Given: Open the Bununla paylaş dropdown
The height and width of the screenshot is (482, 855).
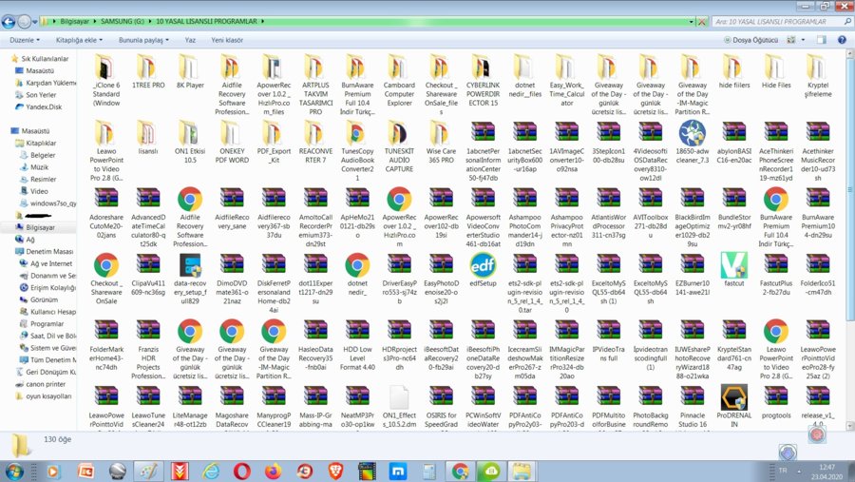Looking at the screenshot, I should click(143, 41).
